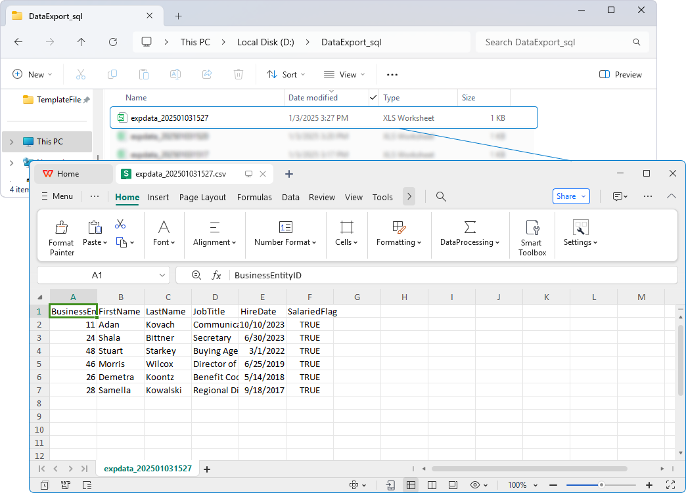Click column header D
Screen dimensions: 686x493
[216, 297]
